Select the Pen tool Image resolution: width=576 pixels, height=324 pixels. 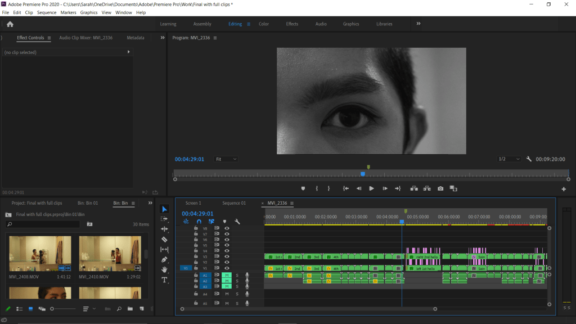pos(164,259)
